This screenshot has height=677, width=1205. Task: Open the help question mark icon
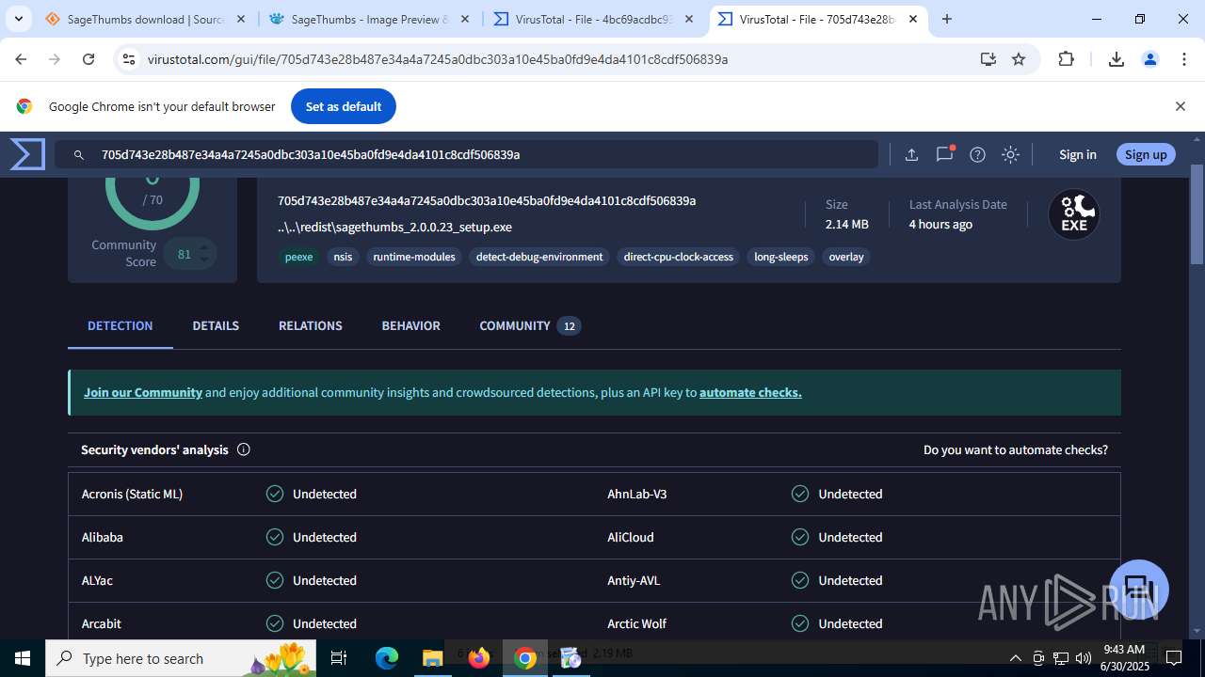977,154
